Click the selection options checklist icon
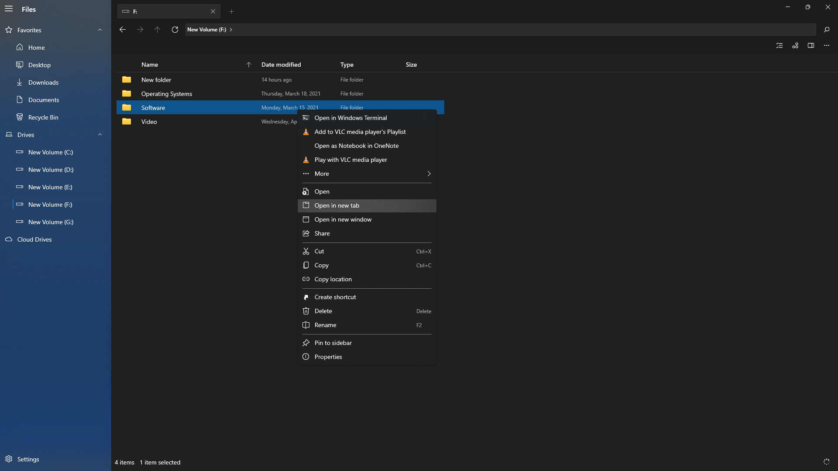 [780, 45]
